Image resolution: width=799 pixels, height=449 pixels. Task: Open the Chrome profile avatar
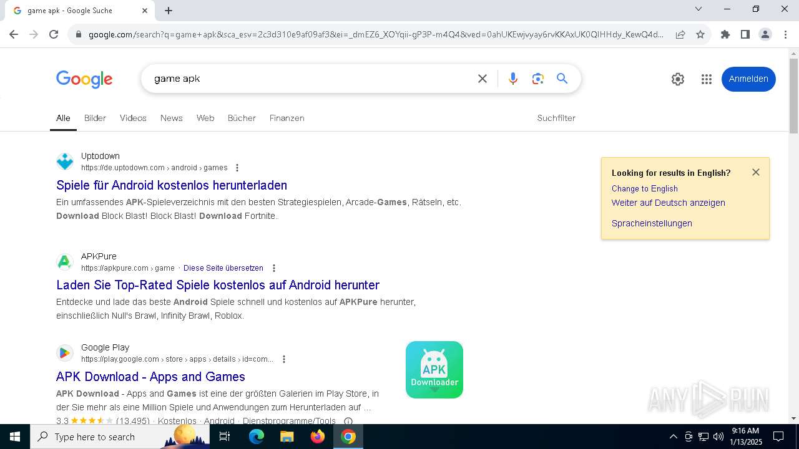click(765, 34)
